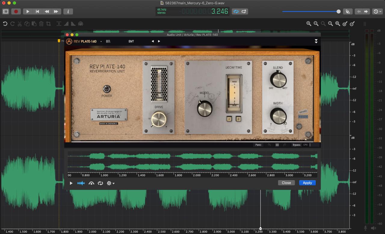385x234 pixels.
Task: Toggle the sidebar panel view button
Action: point(5,11)
